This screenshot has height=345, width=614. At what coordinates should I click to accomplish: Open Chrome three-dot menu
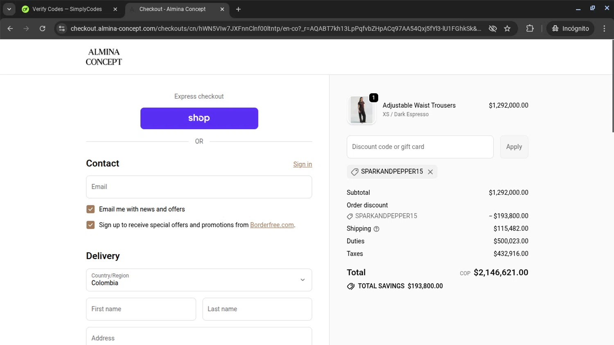604,29
